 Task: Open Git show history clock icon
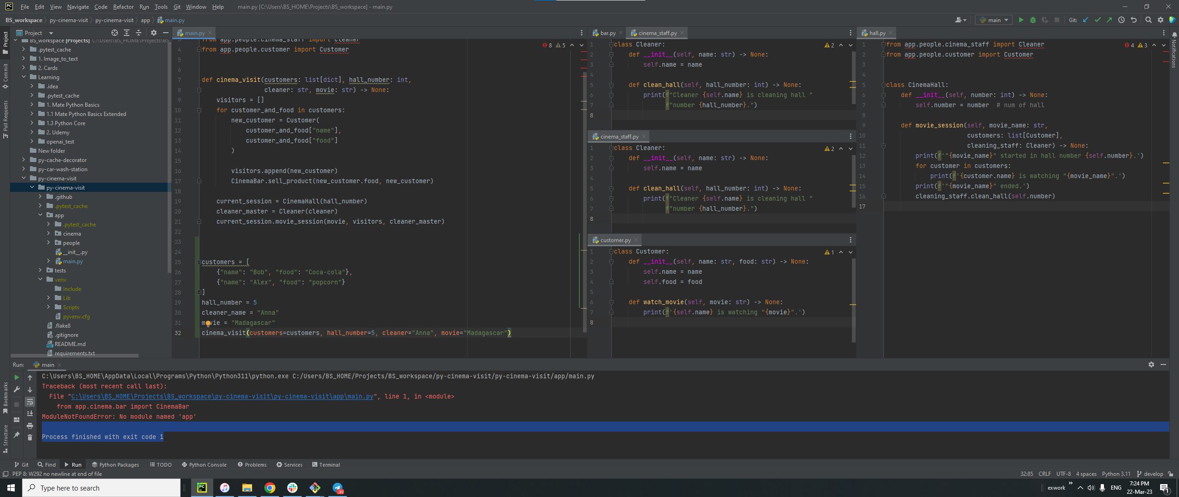[x=1121, y=20]
